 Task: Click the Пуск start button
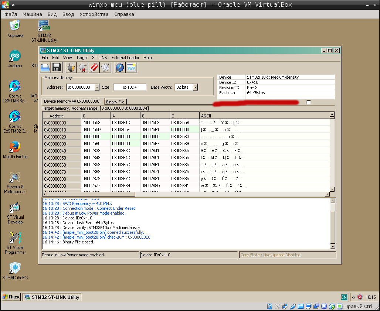[x=11, y=297]
